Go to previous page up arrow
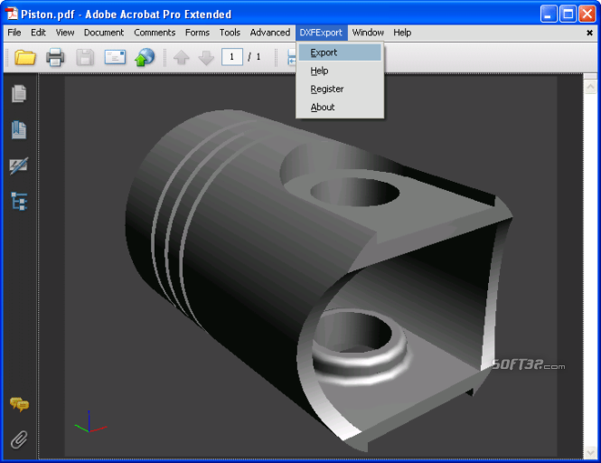Image resolution: width=601 pixels, height=463 pixels. [182, 58]
